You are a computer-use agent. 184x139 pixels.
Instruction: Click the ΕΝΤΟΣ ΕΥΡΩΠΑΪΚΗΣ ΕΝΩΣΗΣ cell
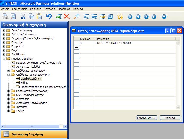coord(135,43)
